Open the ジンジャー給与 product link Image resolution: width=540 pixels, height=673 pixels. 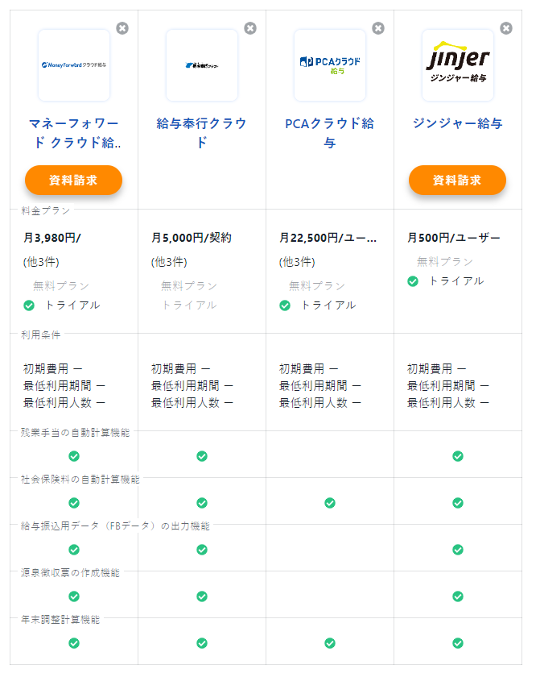(458, 123)
